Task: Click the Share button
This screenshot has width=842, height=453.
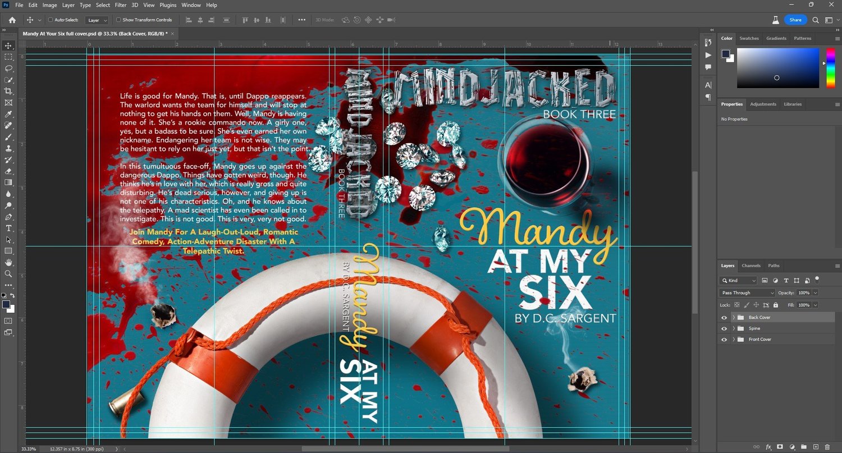Action: 795,20
